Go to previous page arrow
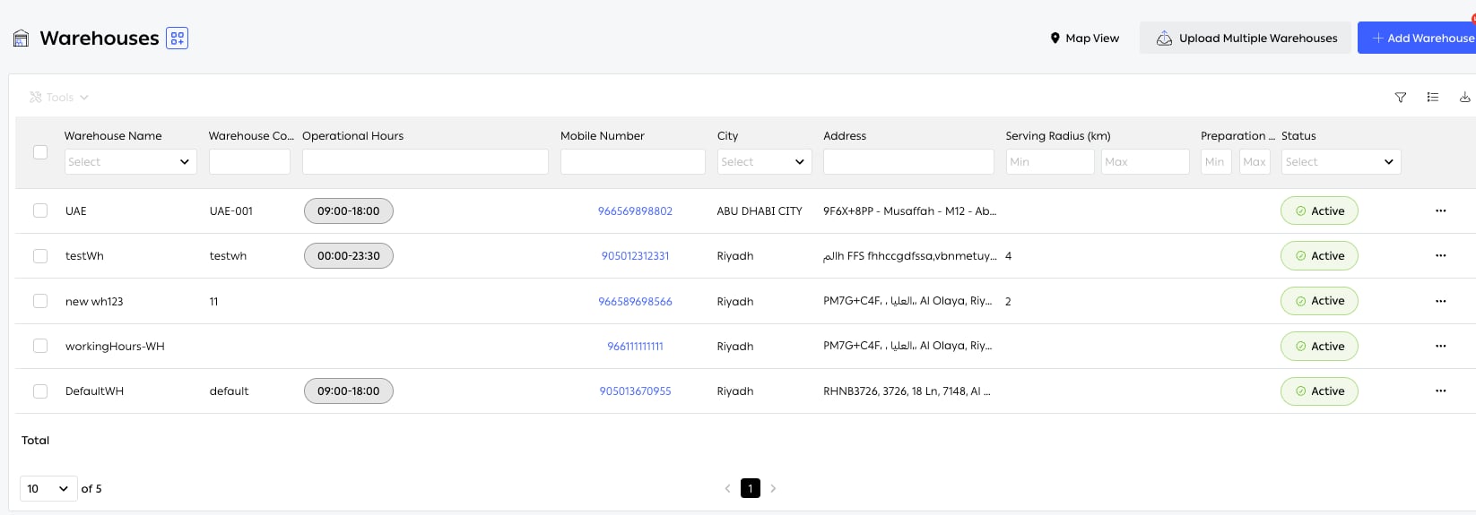The image size is (1476, 515). point(727,488)
